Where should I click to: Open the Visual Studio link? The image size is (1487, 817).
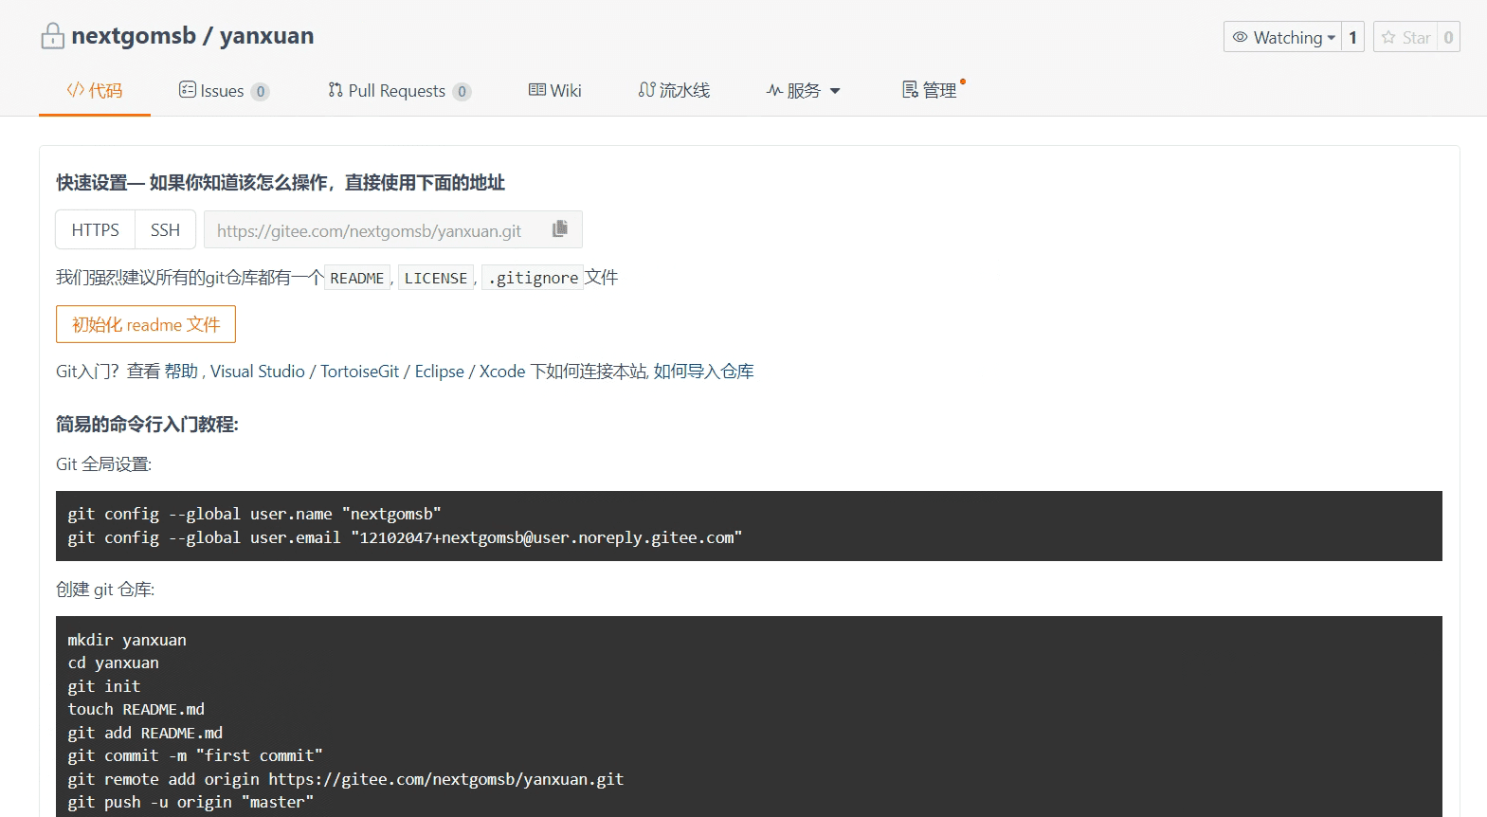tap(258, 372)
